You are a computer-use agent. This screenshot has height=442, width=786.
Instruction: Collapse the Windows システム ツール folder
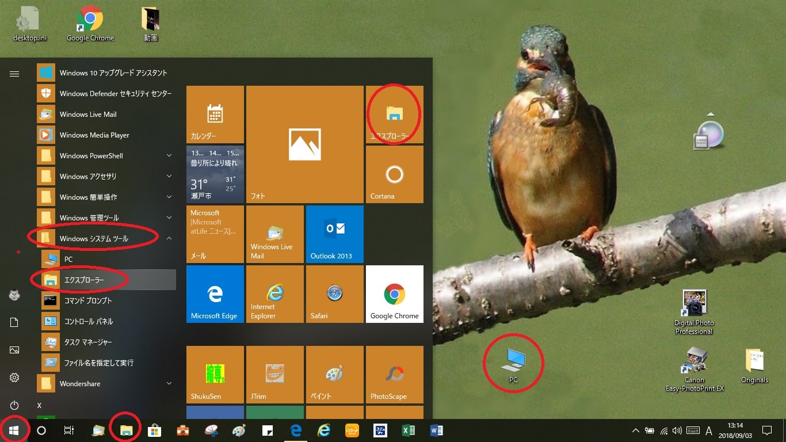tap(106, 238)
